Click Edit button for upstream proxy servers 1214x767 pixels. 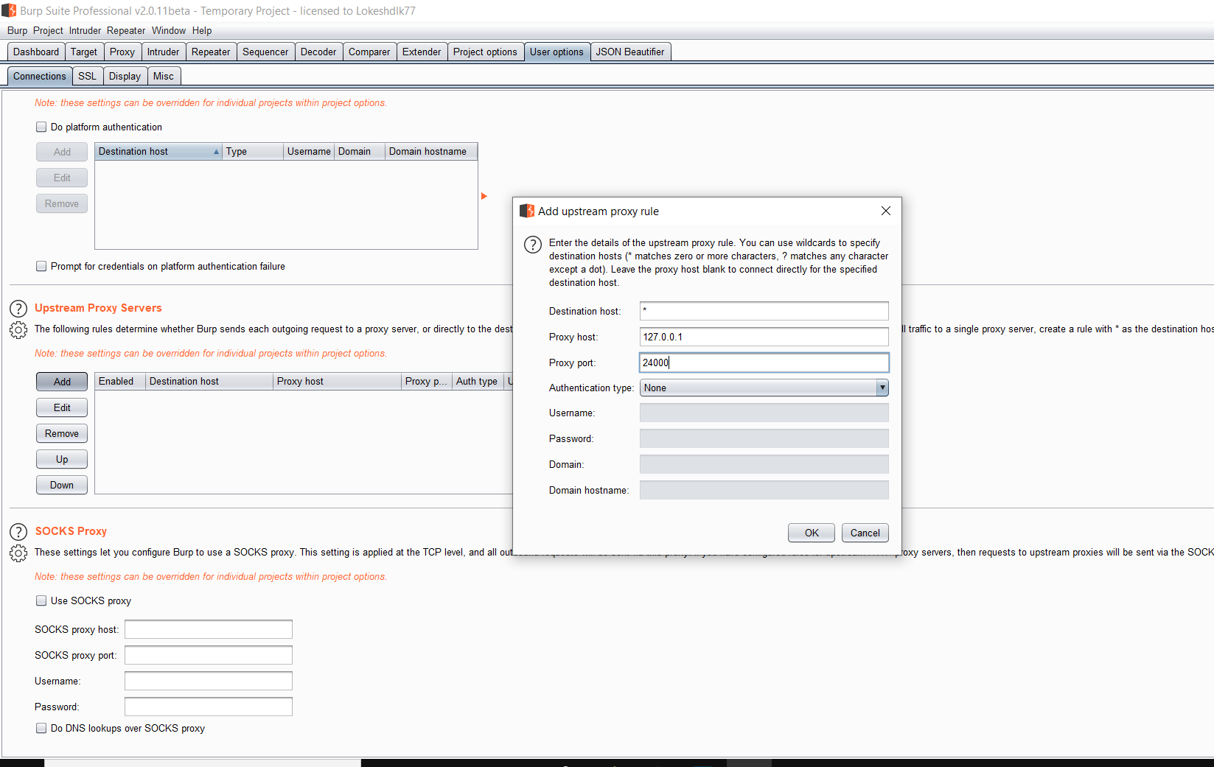(x=62, y=407)
